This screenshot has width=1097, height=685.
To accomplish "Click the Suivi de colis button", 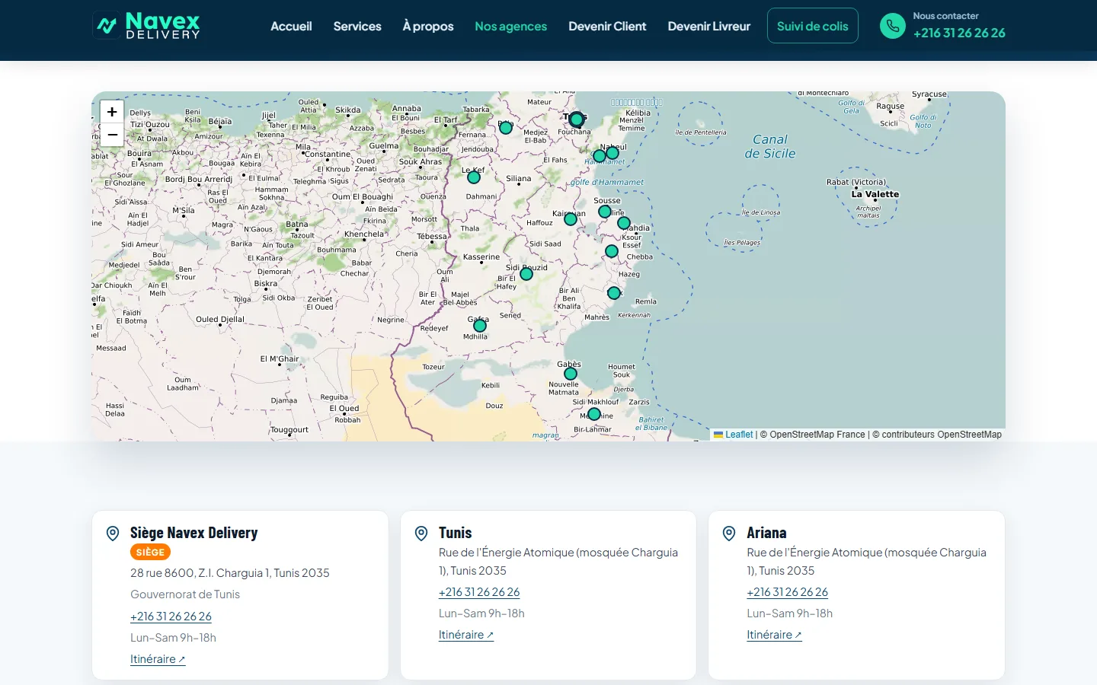I will [x=813, y=26].
